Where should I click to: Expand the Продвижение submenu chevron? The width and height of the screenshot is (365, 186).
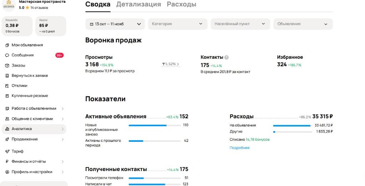click(63, 139)
